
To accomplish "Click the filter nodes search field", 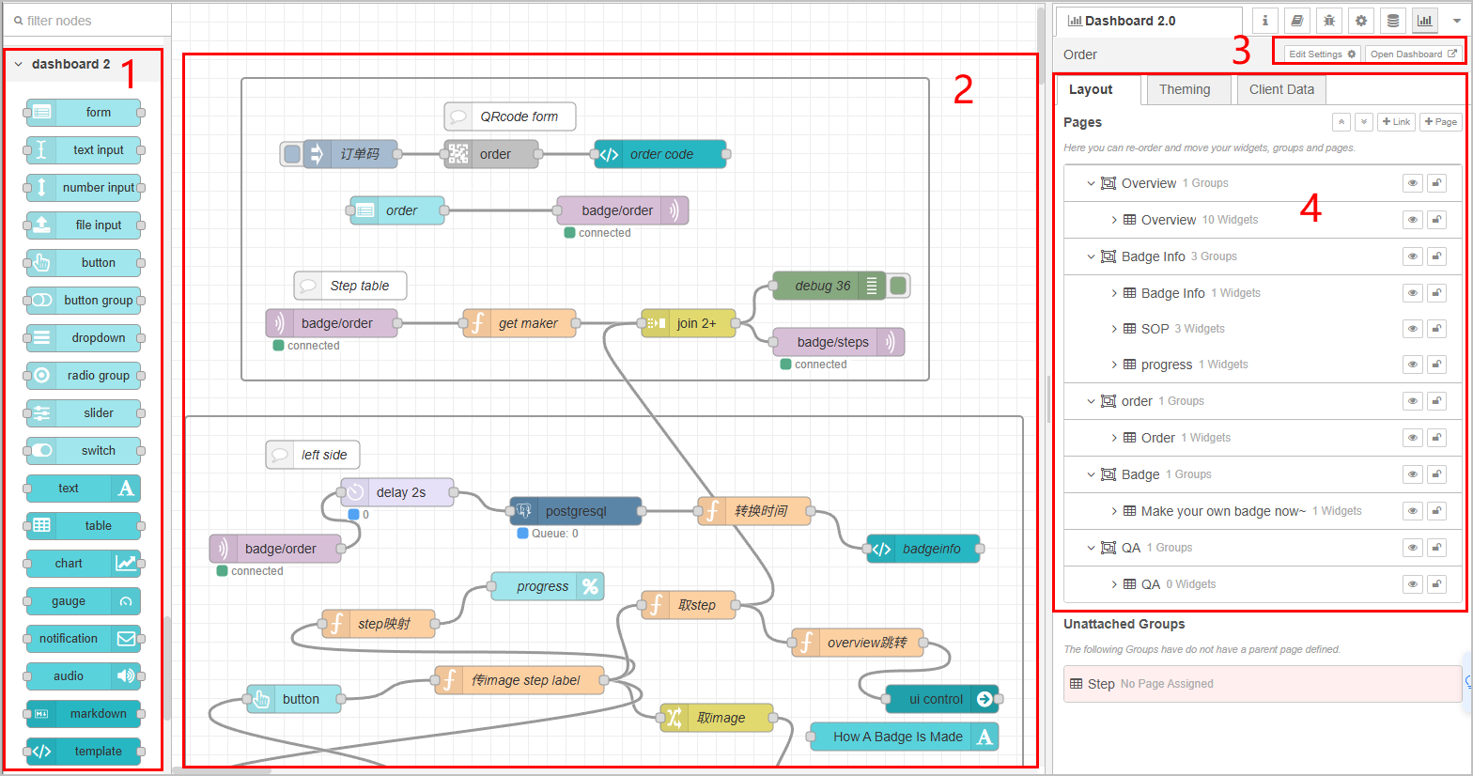I will pos(86,21).
